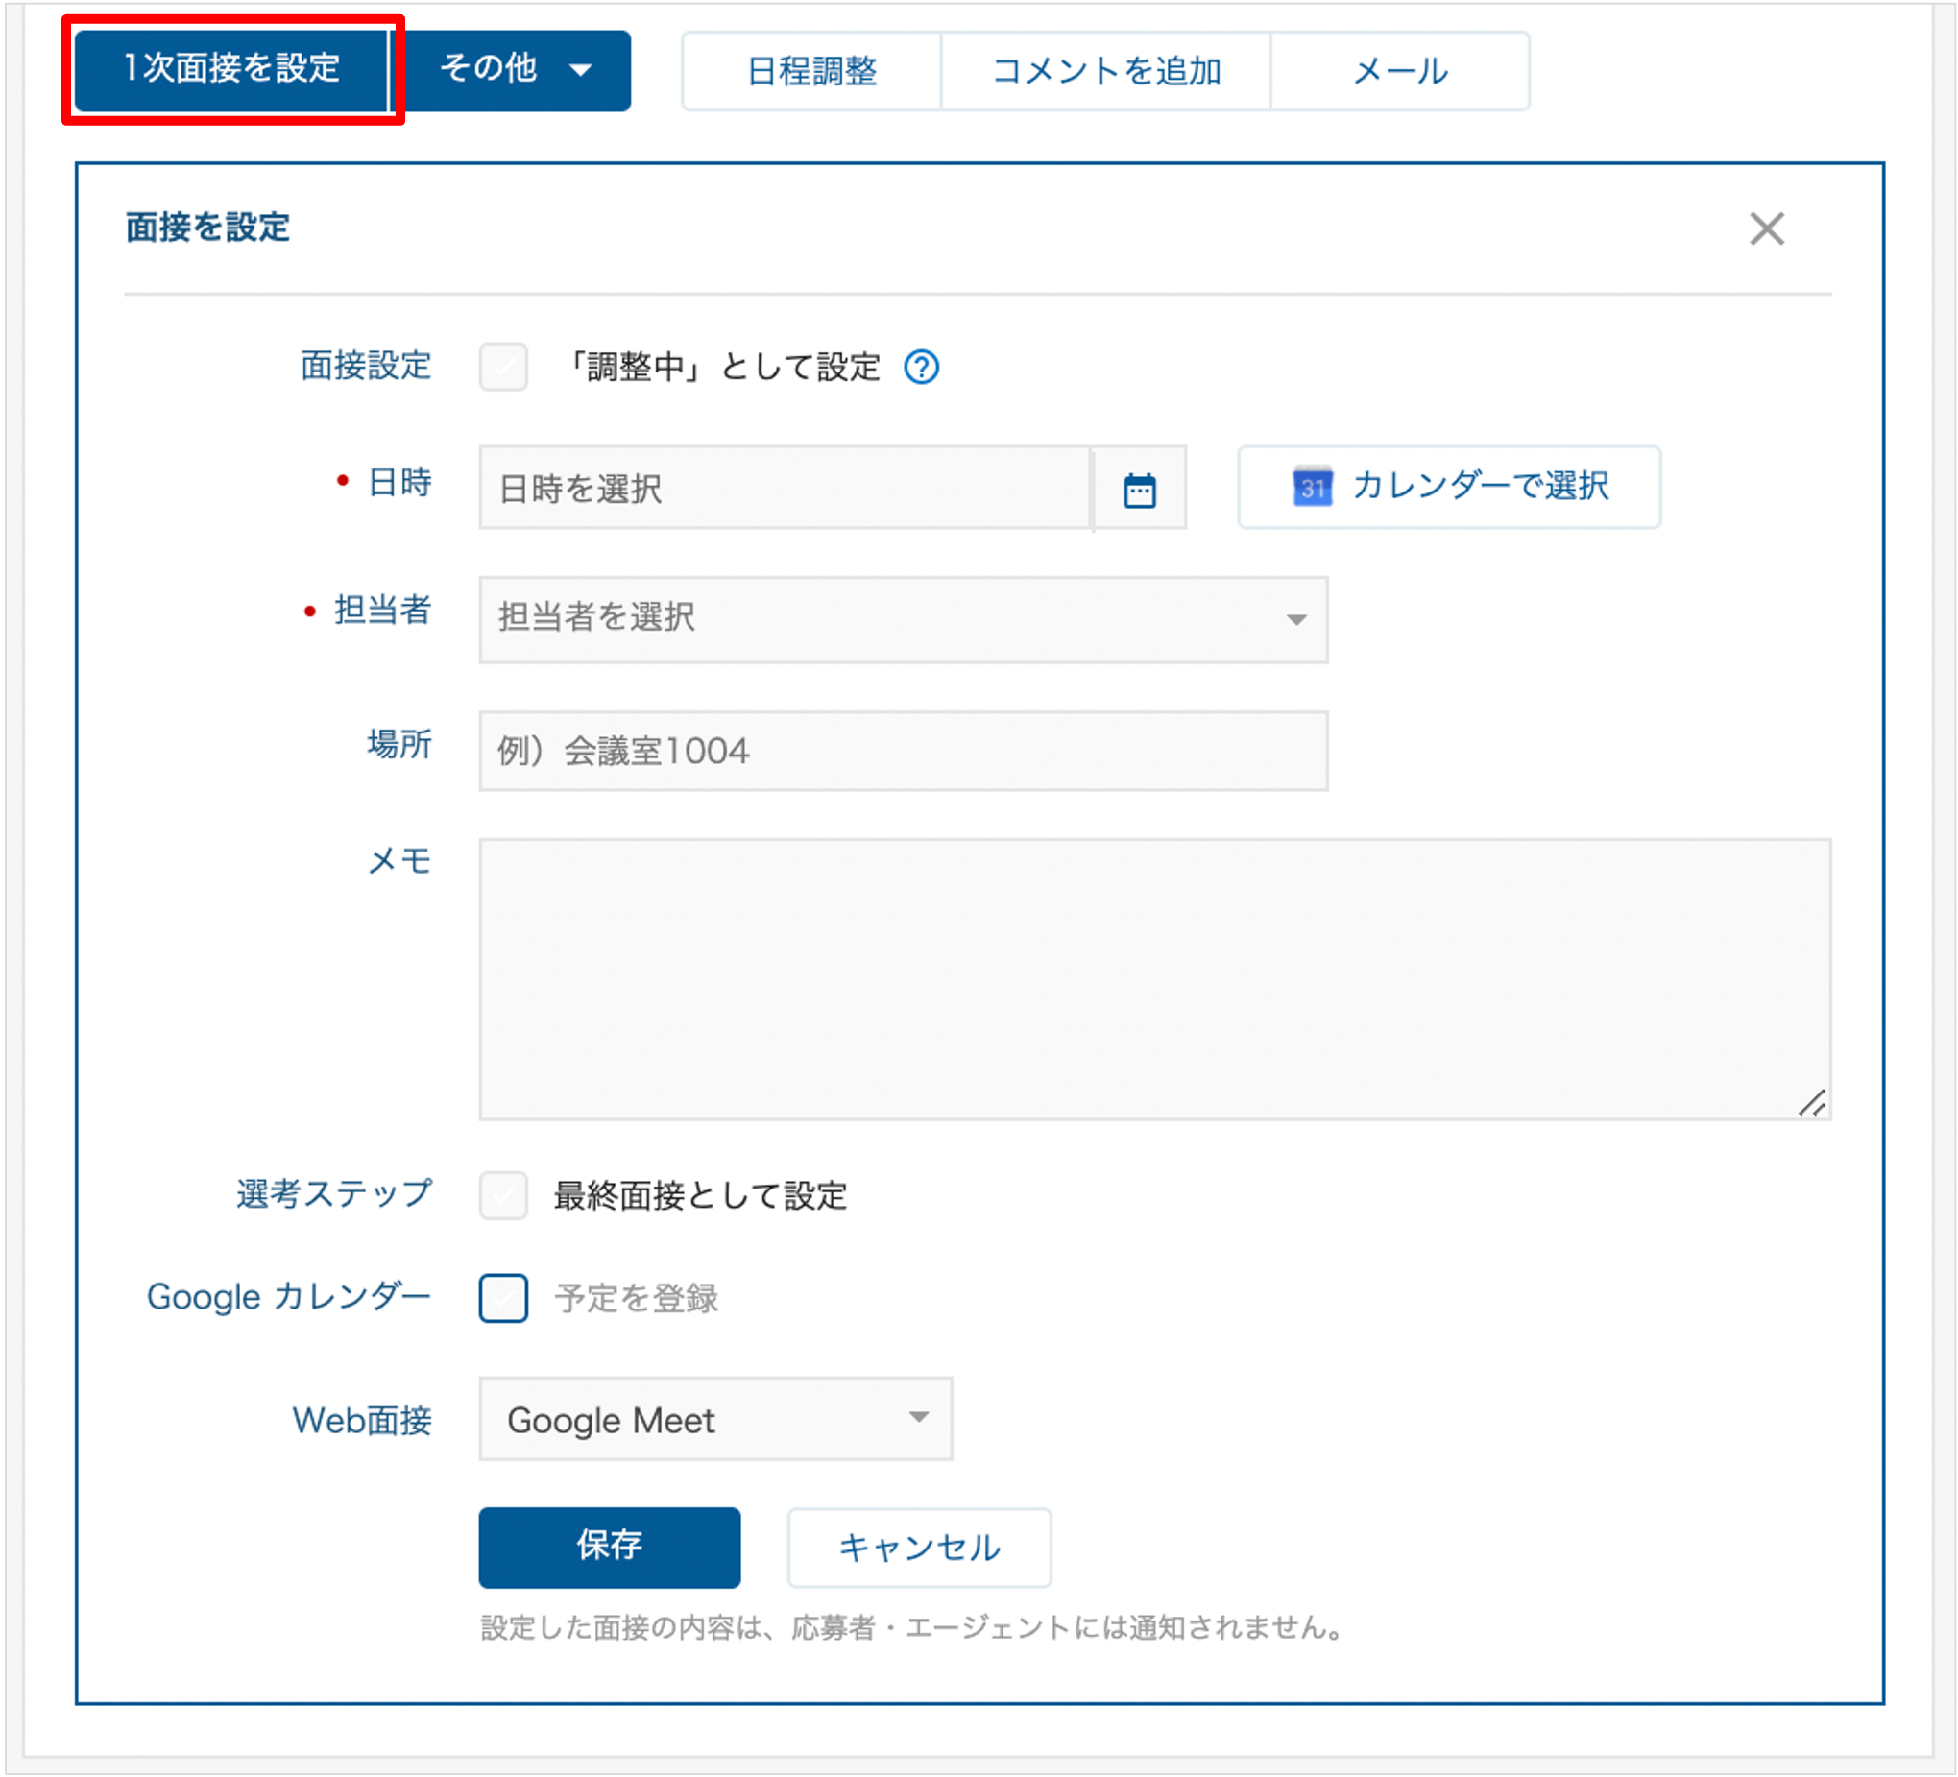Image resolution: width=1958 pixels, height=1777 pixels.
Task: Focus the 場所 input field
Action: click(904, 751)
